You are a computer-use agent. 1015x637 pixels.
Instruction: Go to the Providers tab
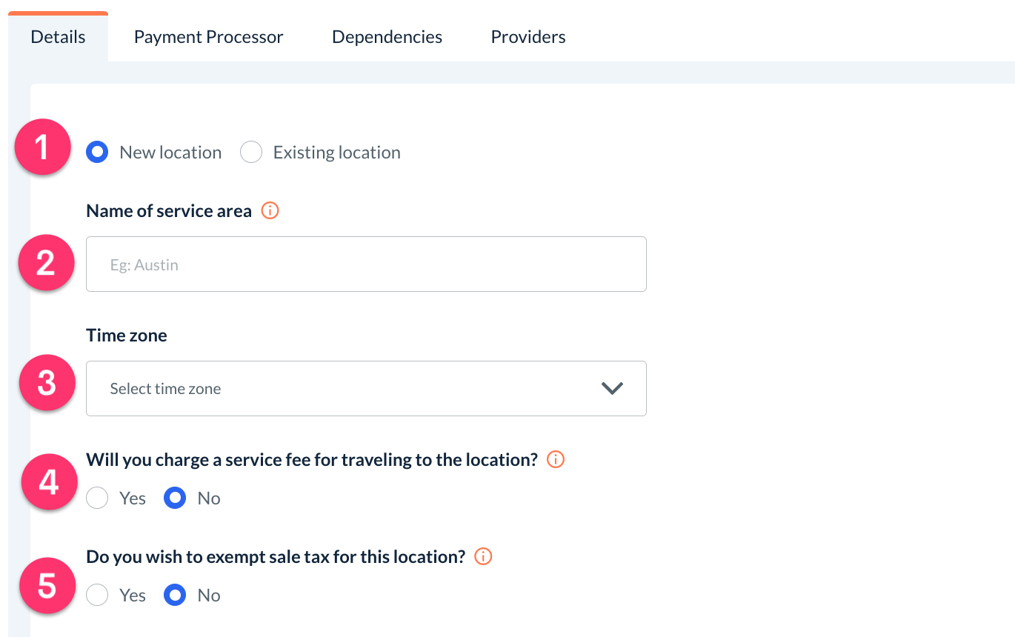528,37
